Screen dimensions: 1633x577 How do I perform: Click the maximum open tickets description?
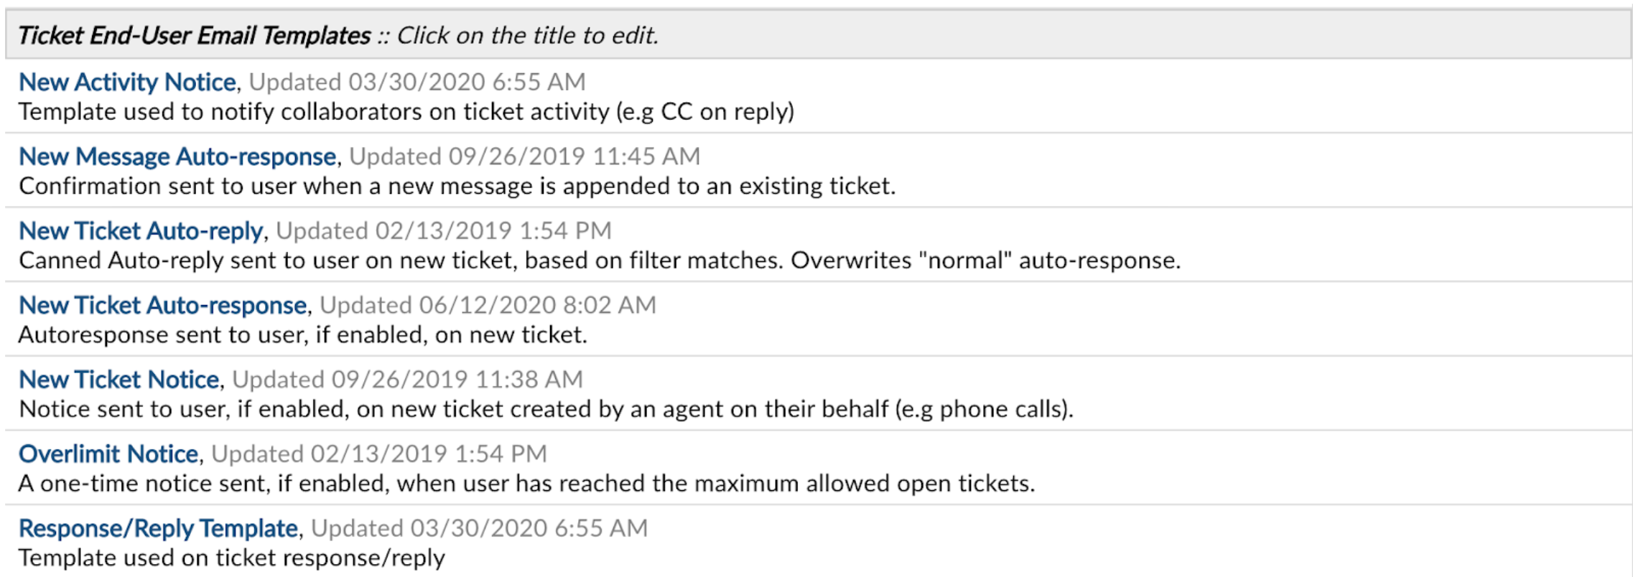526,484
